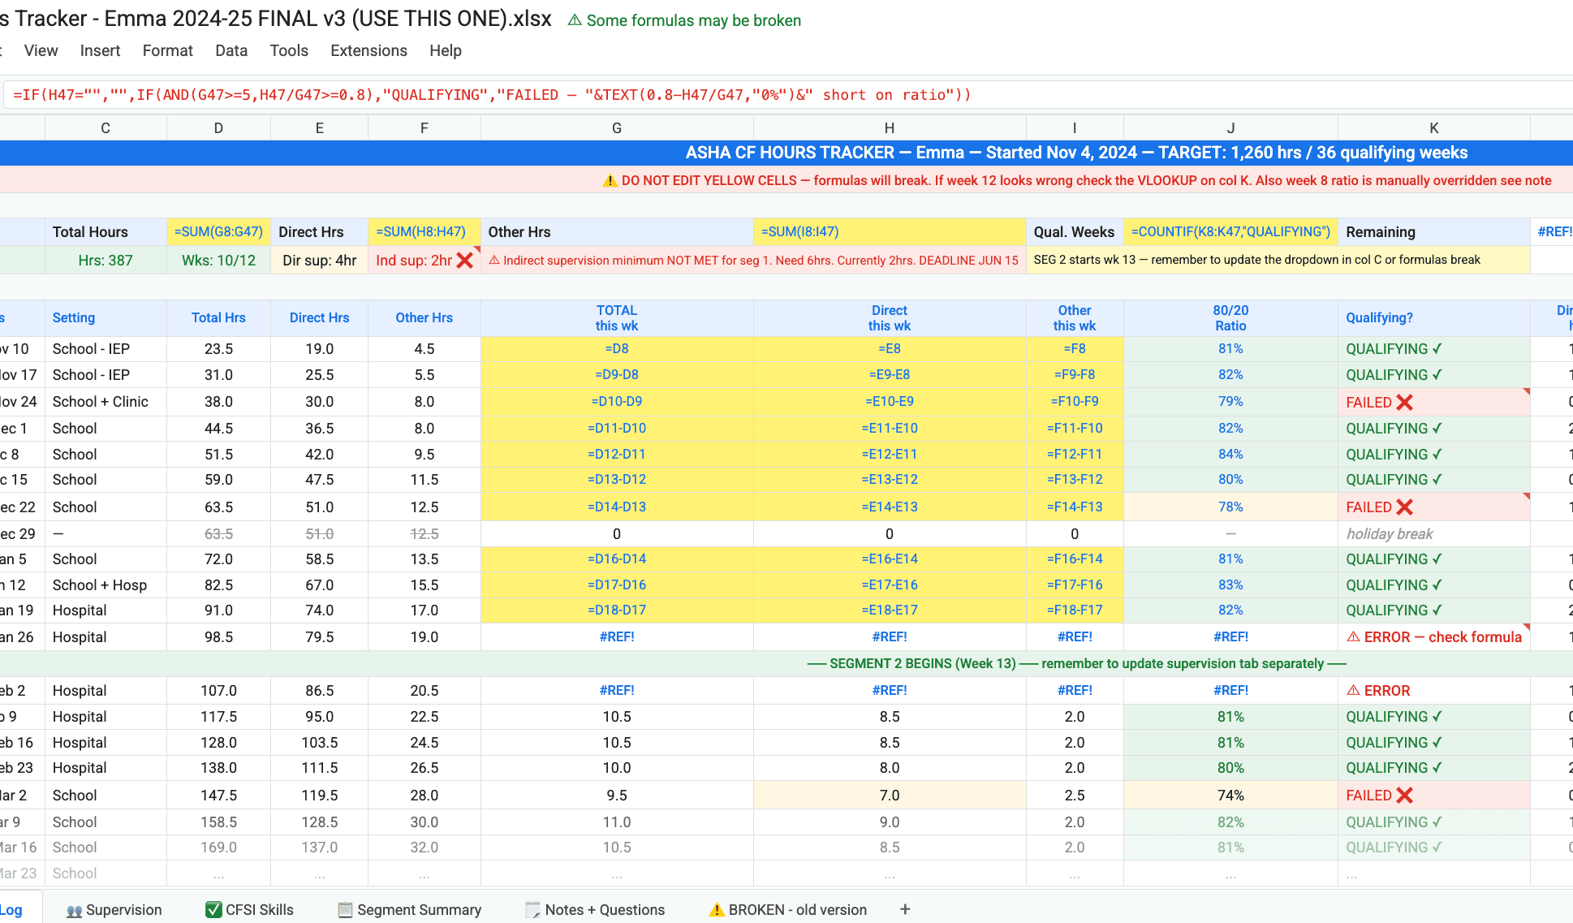This screenshot has width=1573, height=923.
Task: Click the 'Ind sup: 2hr' red X cell
Action: click(x=424, y=261)
